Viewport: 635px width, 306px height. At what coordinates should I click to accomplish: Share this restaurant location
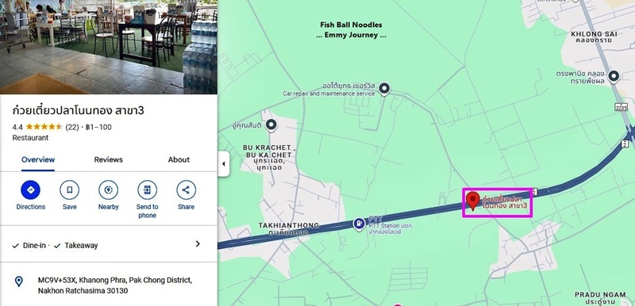(x=186, y=190)
